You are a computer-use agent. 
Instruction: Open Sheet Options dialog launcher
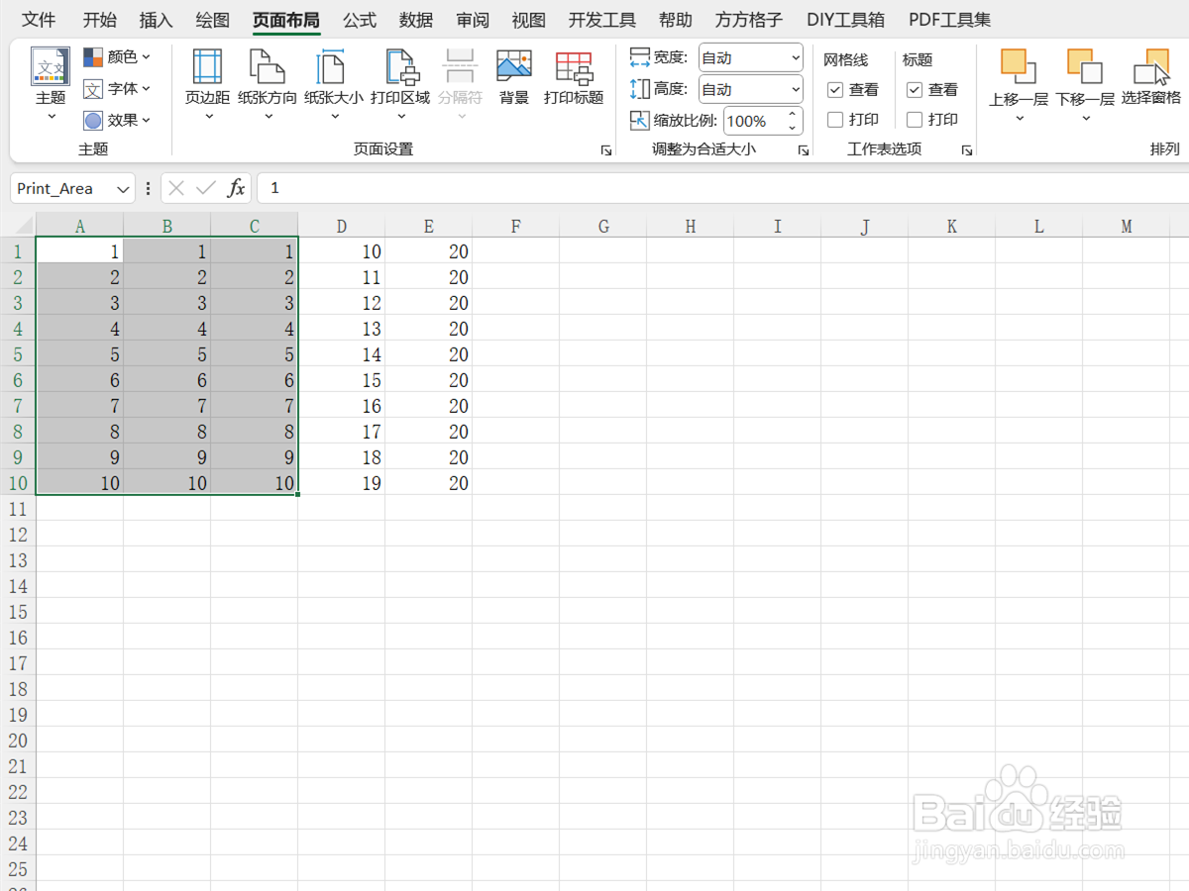[x=966, y=150]
